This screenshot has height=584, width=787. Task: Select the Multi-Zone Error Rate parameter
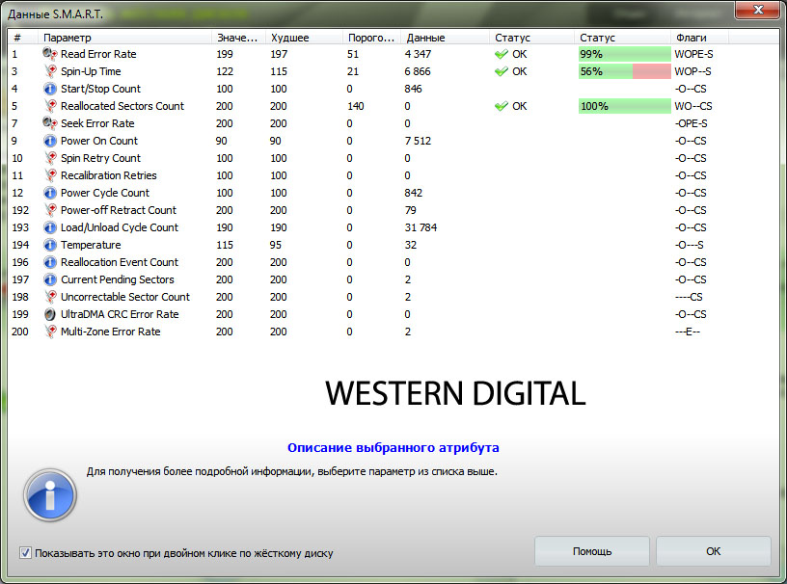tap(110, 332)
